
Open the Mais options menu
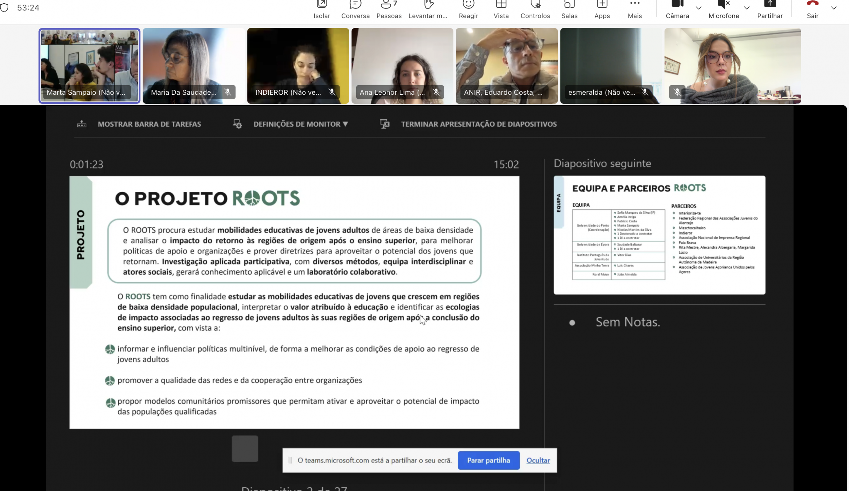tap(635, 9)
